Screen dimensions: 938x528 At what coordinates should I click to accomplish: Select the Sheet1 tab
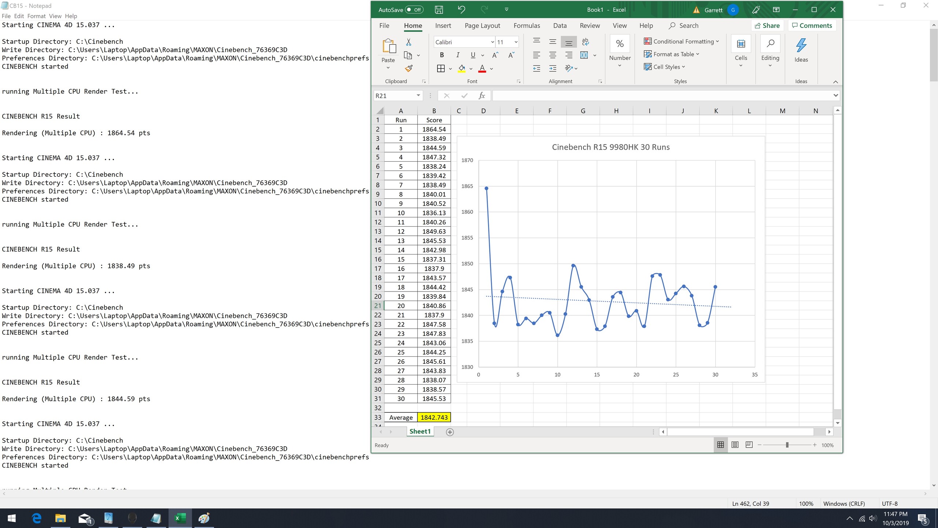(420, 432)
